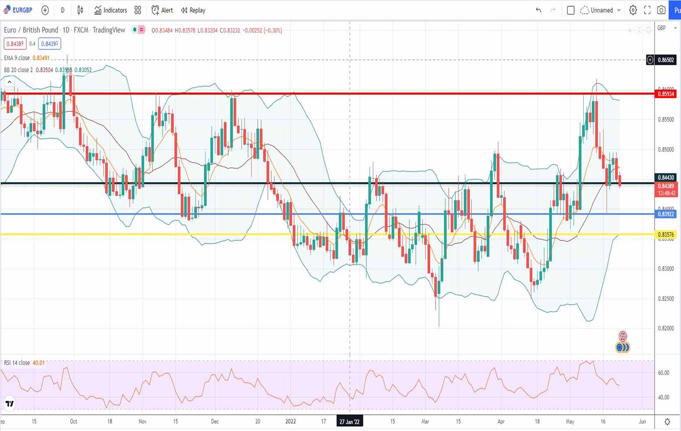Enter fullscreen mode

pos(647,10)
